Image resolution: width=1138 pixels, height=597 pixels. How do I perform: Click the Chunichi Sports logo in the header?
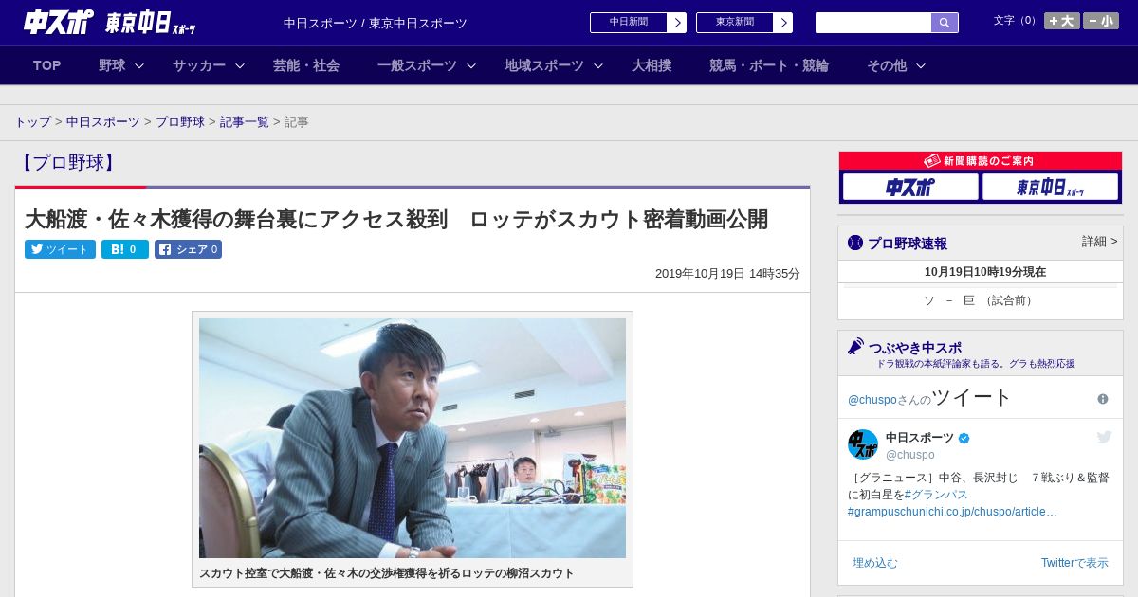(58, 22)
